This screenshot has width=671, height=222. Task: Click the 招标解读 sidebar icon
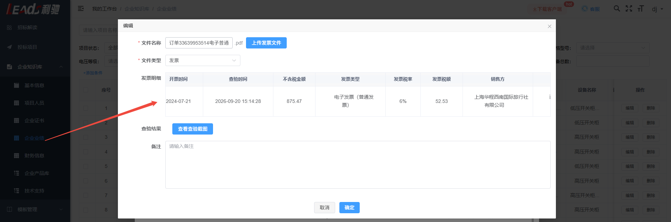click(9, 27)
